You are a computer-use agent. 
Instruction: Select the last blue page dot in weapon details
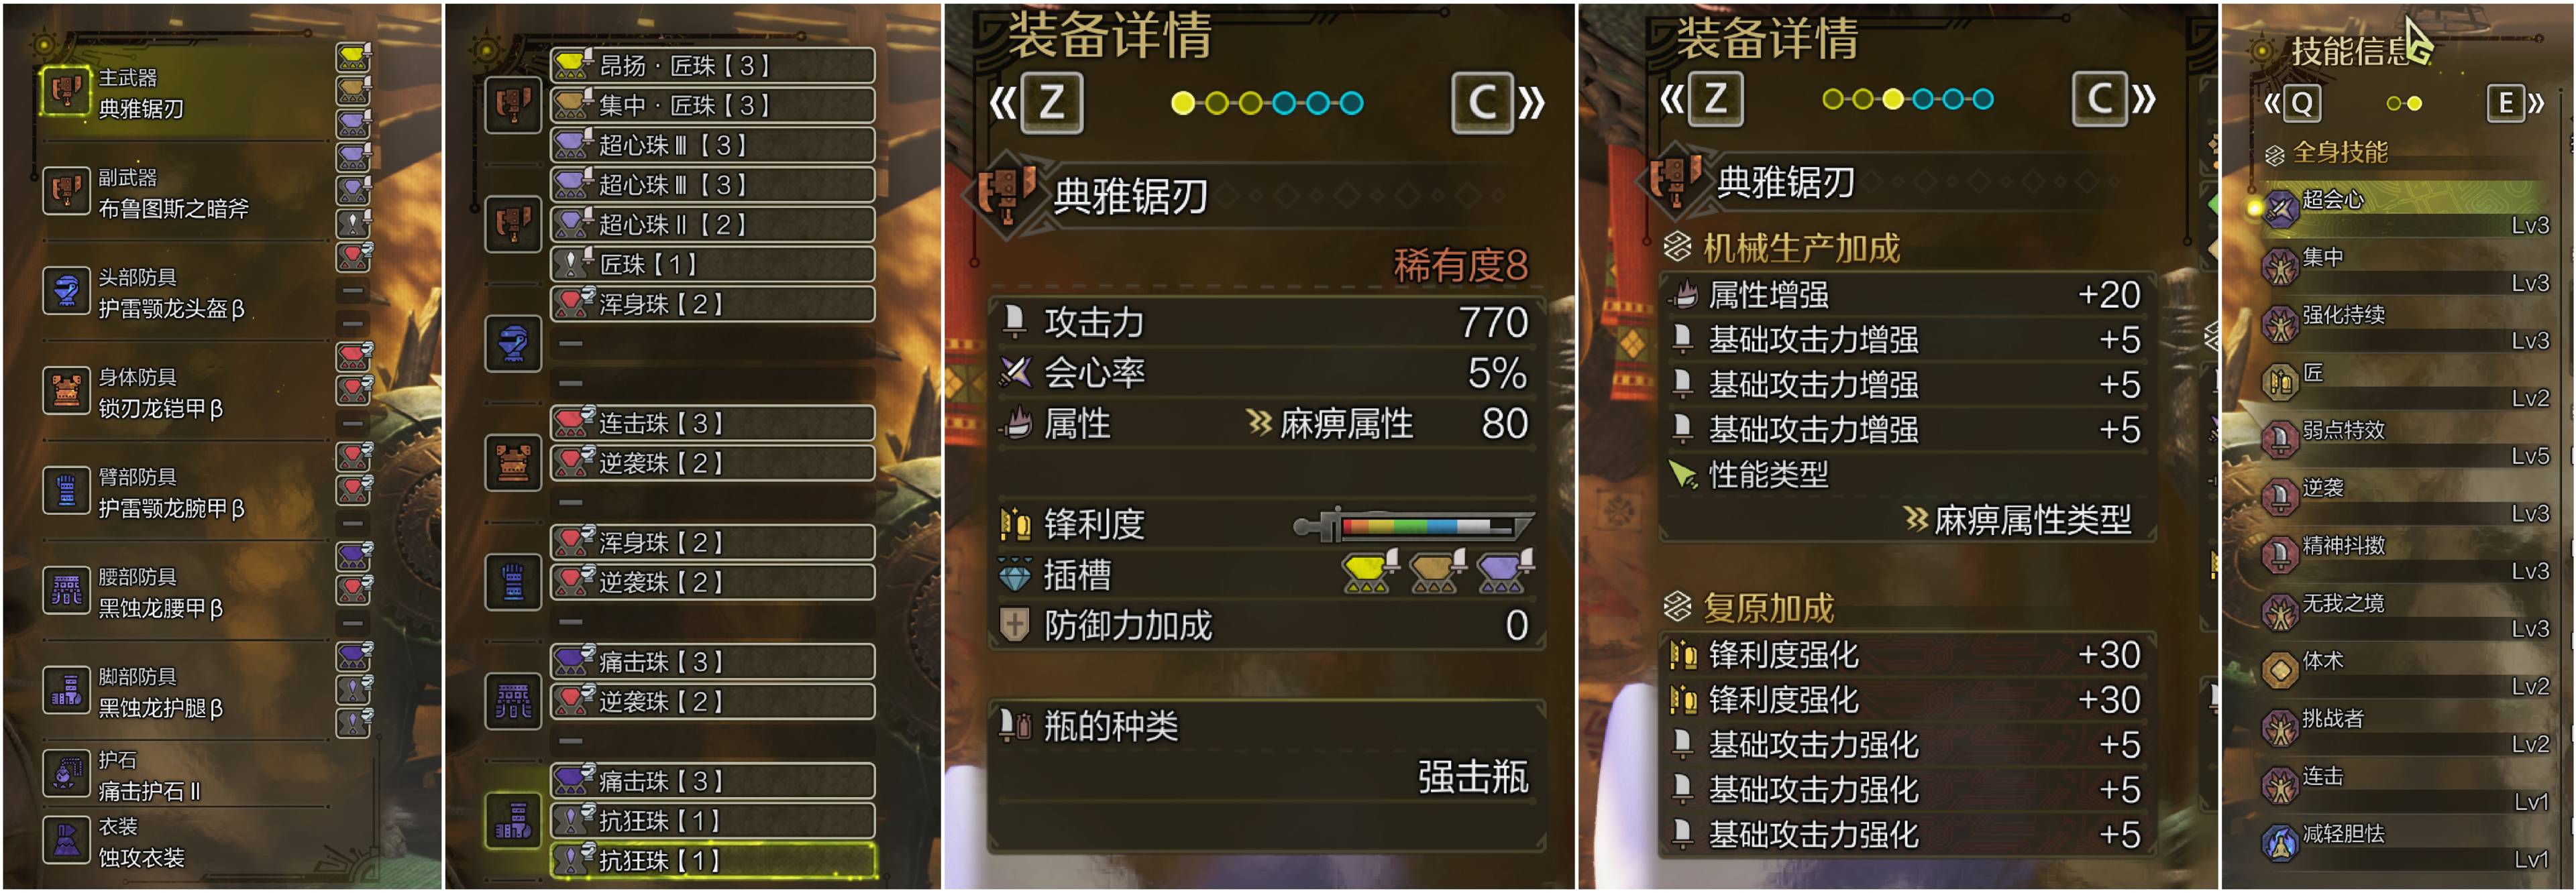(1351, 103)
